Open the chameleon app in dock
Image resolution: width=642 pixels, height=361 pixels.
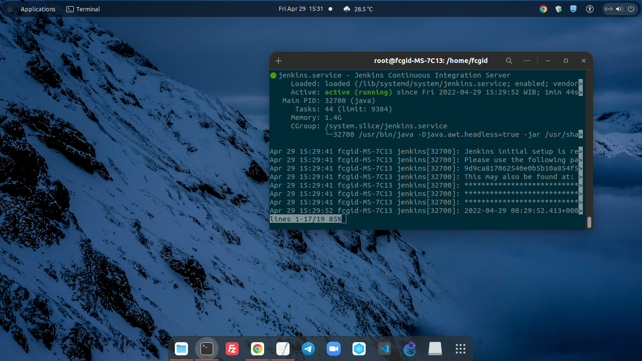410,349
